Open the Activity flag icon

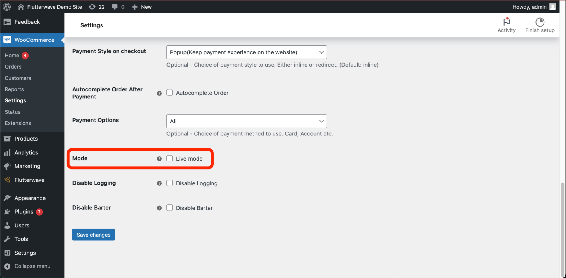click(x=507, y=22)
